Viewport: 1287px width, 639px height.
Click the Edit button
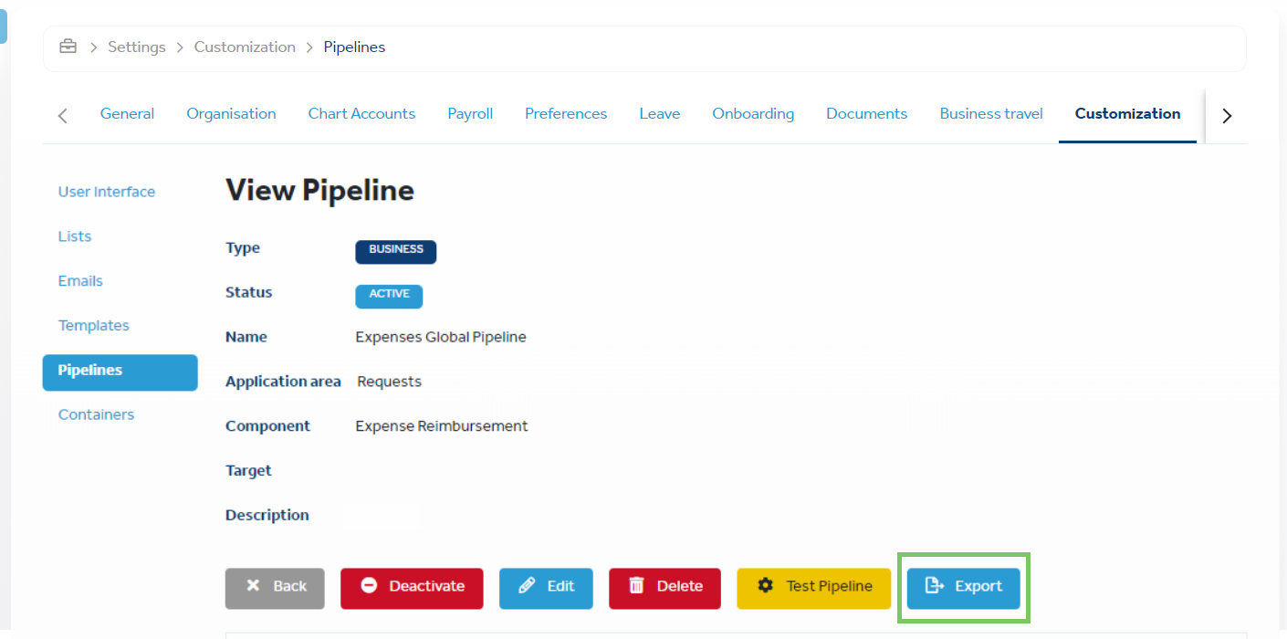click(546, 587)
